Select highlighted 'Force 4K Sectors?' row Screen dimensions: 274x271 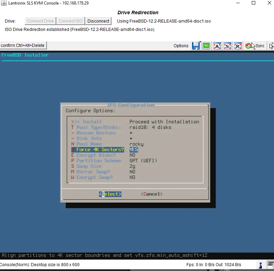tap(105, 149)
